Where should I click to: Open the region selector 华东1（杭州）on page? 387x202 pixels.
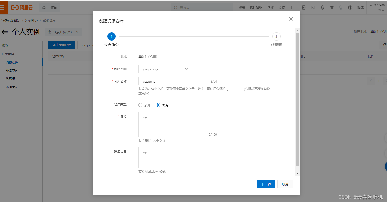pyautogui.click(x=63, y=32)
